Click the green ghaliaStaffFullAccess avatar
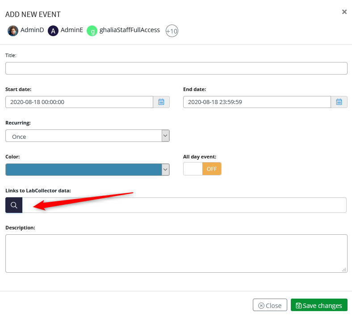Image resolution: width=352 pixels, height=316 pixels. coord(92,31)
